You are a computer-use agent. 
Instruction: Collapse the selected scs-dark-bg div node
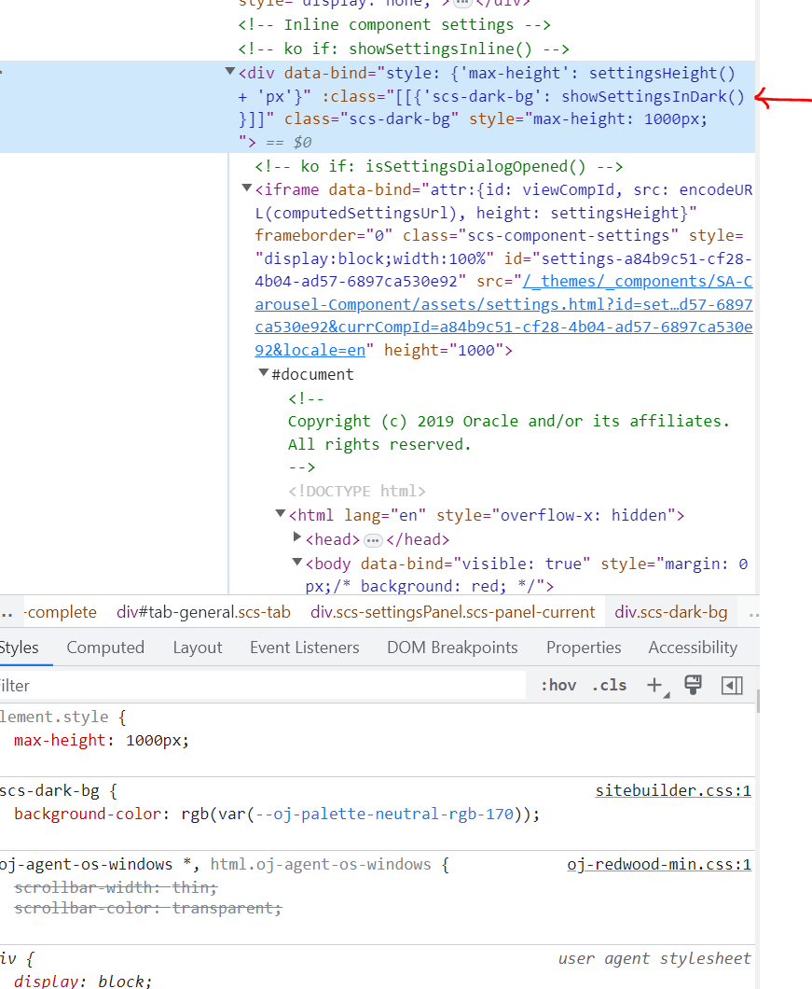click(x=231, y=71)
